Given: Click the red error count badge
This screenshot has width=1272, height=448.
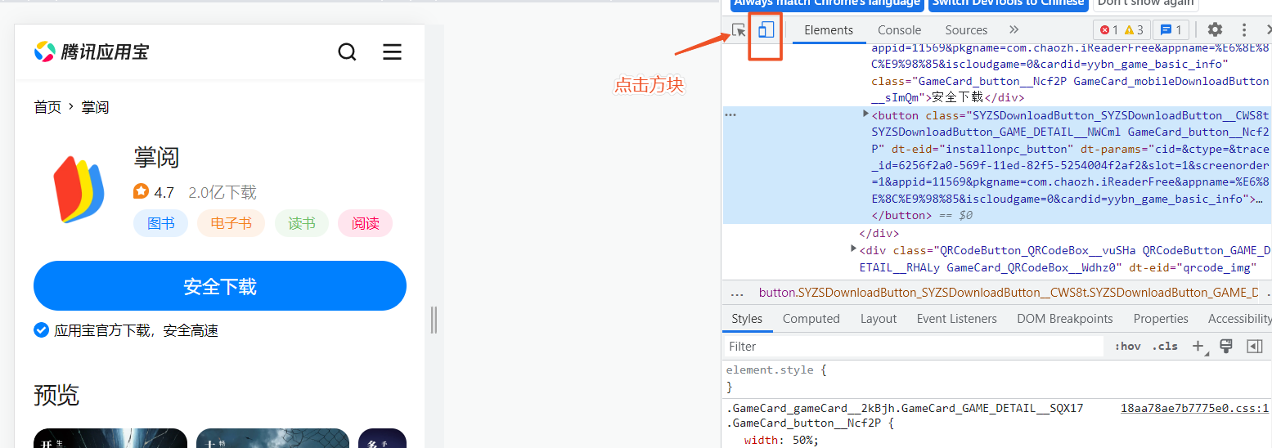Looking at the screenshot, I should pos(1108,30).
